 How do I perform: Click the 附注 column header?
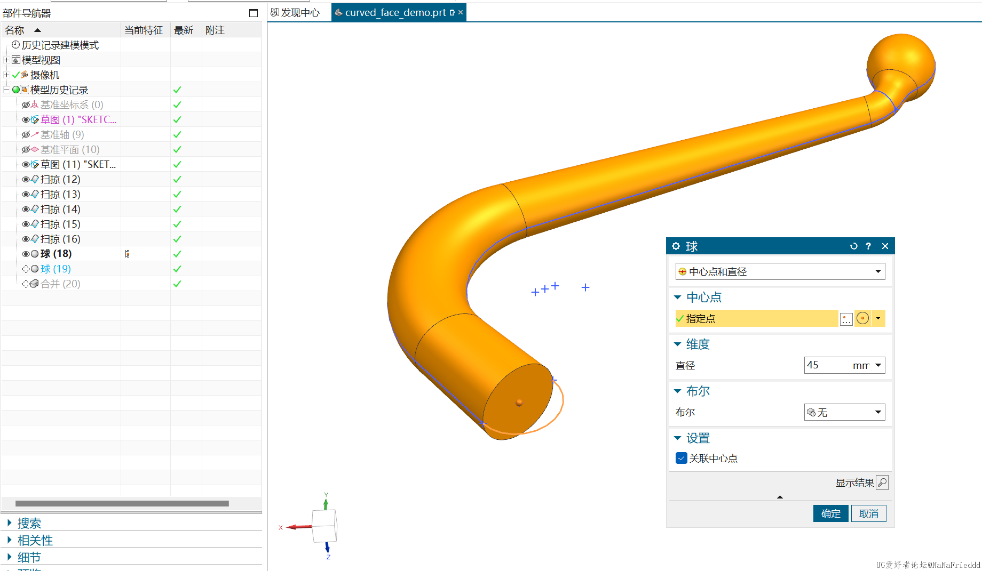pos(232,30)
